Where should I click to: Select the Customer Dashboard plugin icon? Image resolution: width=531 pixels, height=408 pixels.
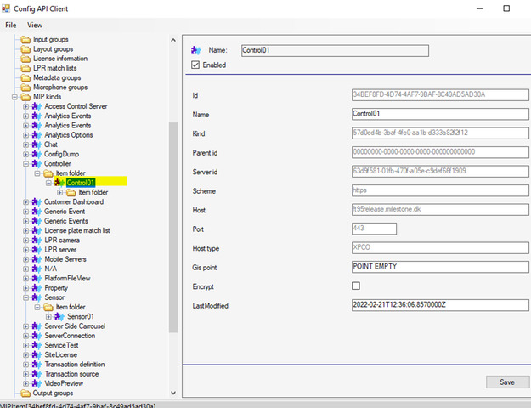[x=37, y=201]
